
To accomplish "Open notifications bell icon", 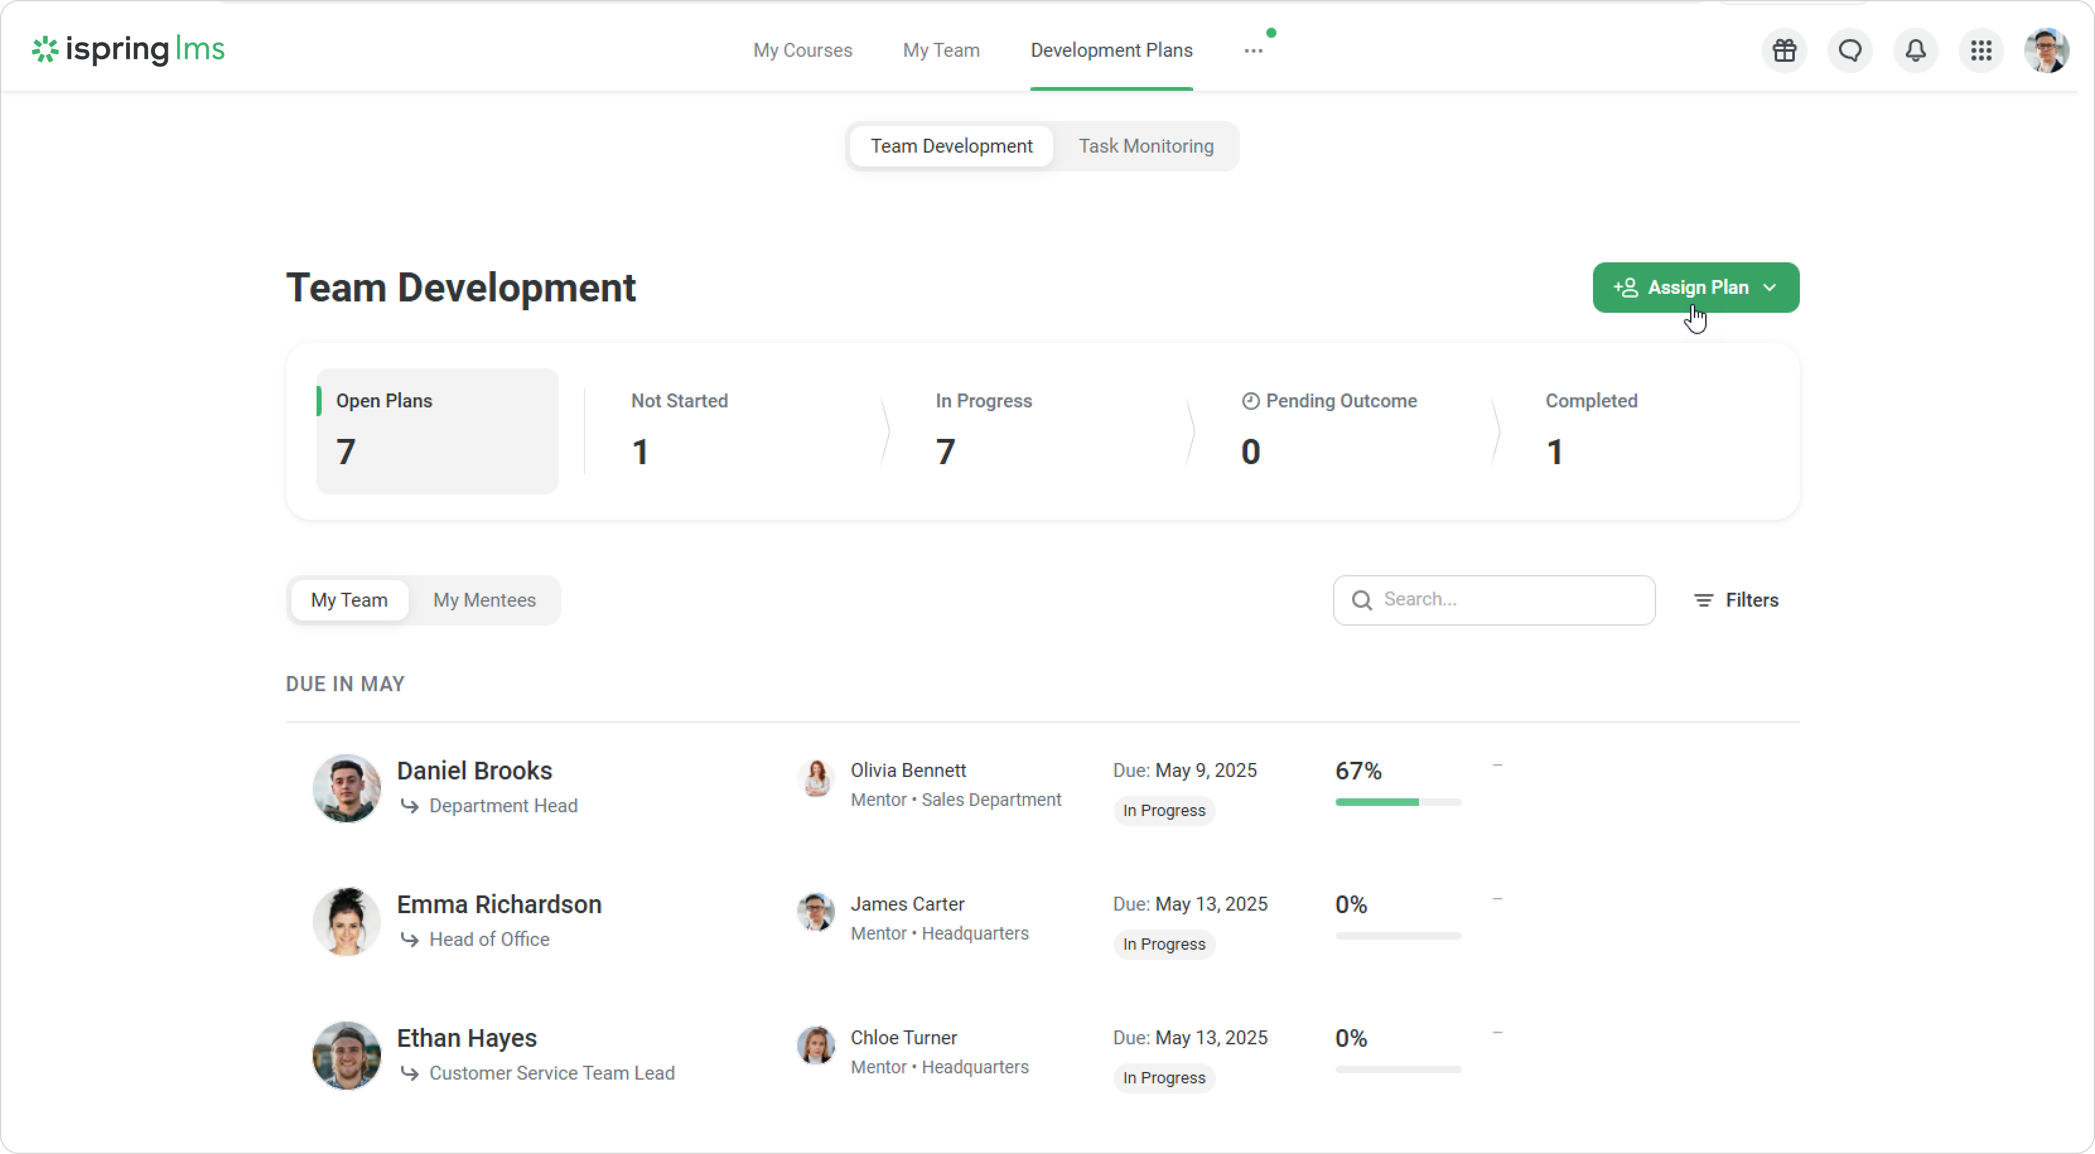I will (x=1915, y=50).
